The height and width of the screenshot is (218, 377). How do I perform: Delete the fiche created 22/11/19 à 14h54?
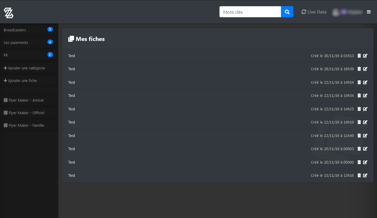(x=359, y=82)
